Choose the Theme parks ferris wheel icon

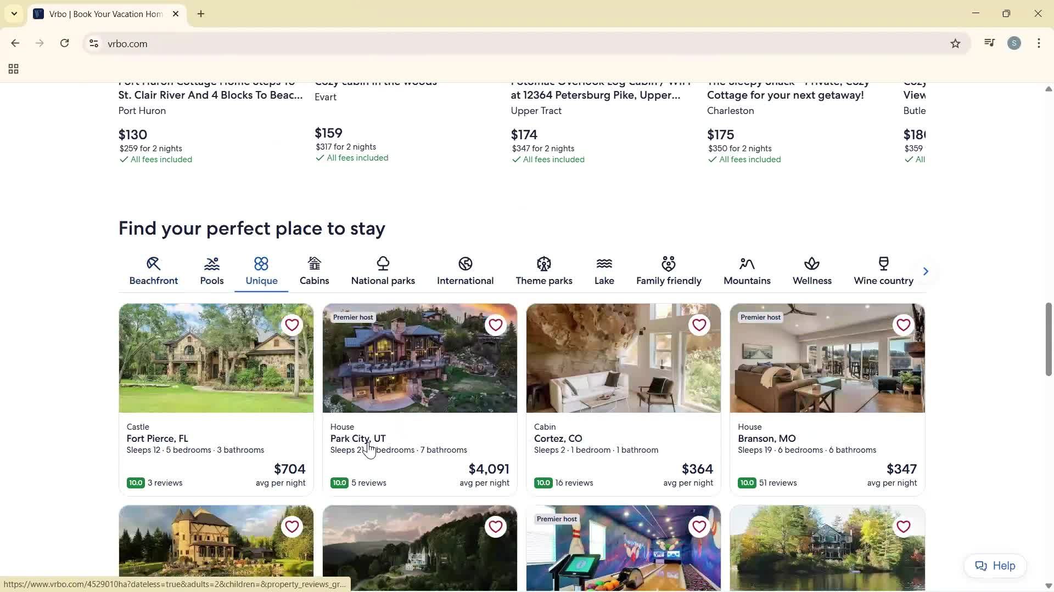pyautogui.click(x=543, y=264)
